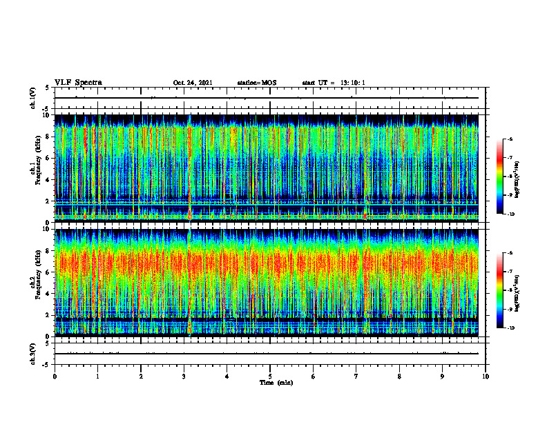Click the '-10' label on ch.2 colorbar
The image size is (547, 422).
(x=511, y=328)
